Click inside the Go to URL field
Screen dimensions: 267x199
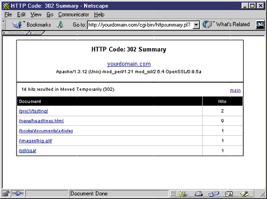click(140, 25)
